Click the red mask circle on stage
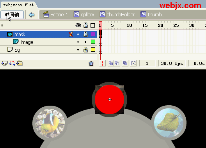 [109, 99]
